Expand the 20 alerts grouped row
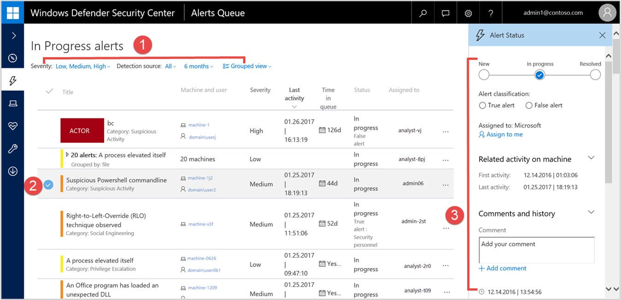Viewport: 621px width, 300px height. (x=67, y=155)
